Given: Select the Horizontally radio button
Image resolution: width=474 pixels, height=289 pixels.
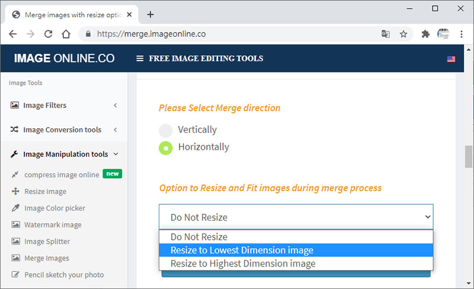Looking at the screenshot, I should click(x=166, y=148).
